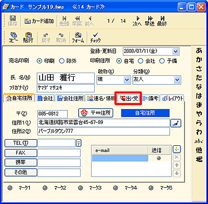The image size is (208, 204).
Task: Toggle マーク5 indicator
Action: coord(151,188)
